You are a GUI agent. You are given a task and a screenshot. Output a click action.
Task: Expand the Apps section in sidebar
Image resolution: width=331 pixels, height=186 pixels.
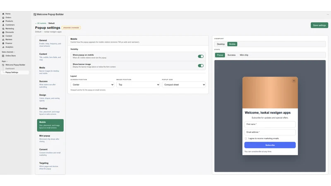point(5,61)
